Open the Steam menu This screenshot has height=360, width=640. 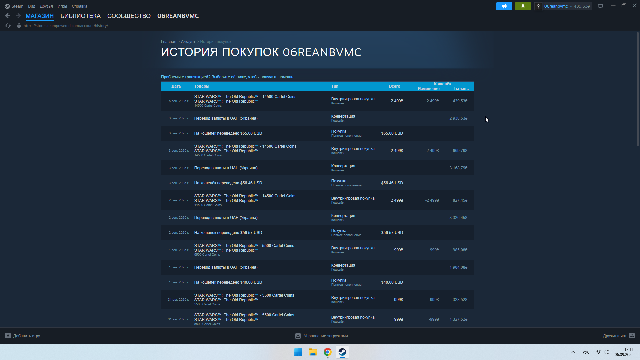[17, 6]
